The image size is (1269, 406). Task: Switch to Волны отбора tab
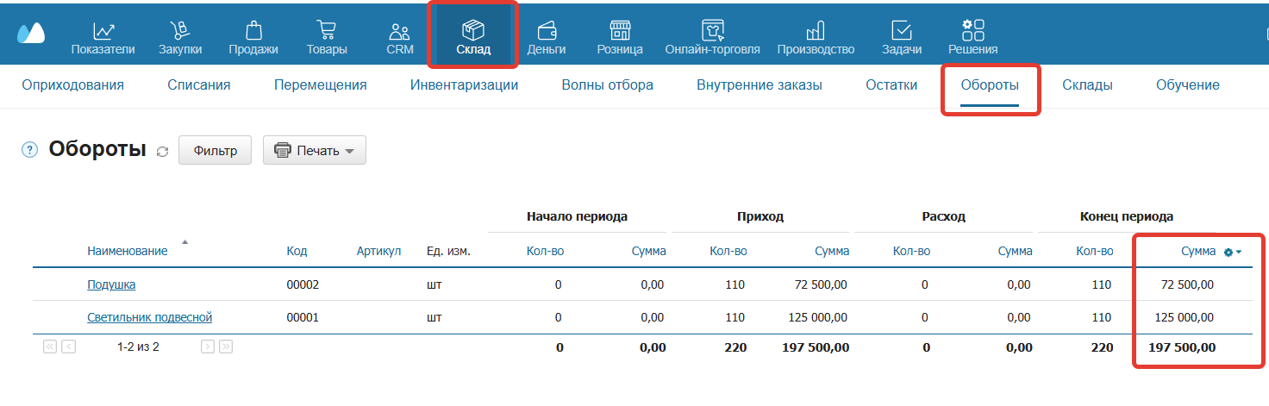608,85
